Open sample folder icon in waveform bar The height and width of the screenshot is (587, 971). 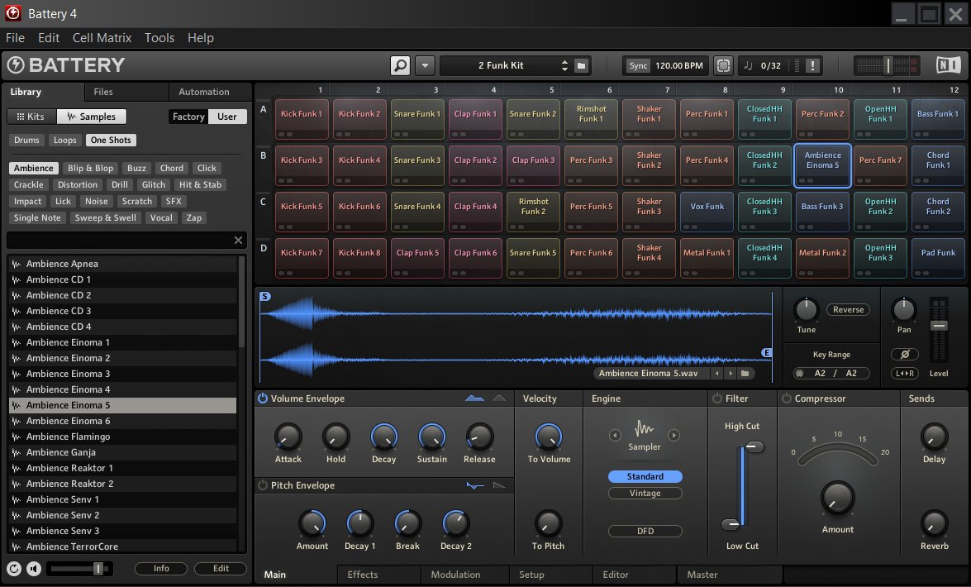point(745,373)
